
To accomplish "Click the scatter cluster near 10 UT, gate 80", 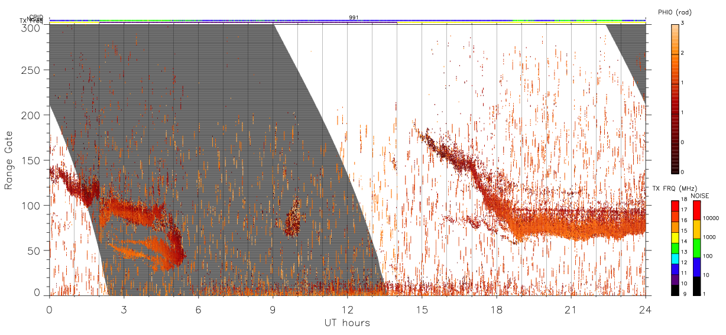I will point(293,219).
